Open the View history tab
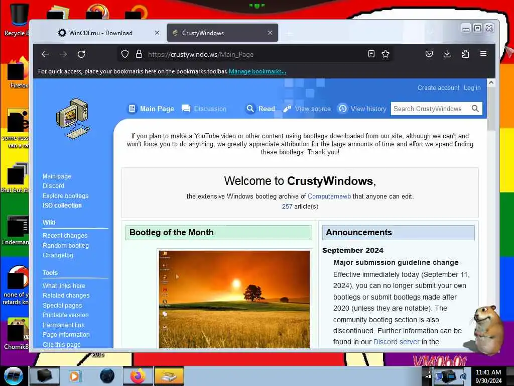This screenshot has height=386, width=514. coord(362,109)
